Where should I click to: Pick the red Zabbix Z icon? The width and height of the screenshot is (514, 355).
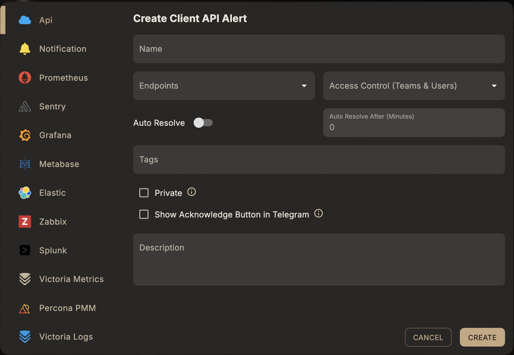click(25, 222)
